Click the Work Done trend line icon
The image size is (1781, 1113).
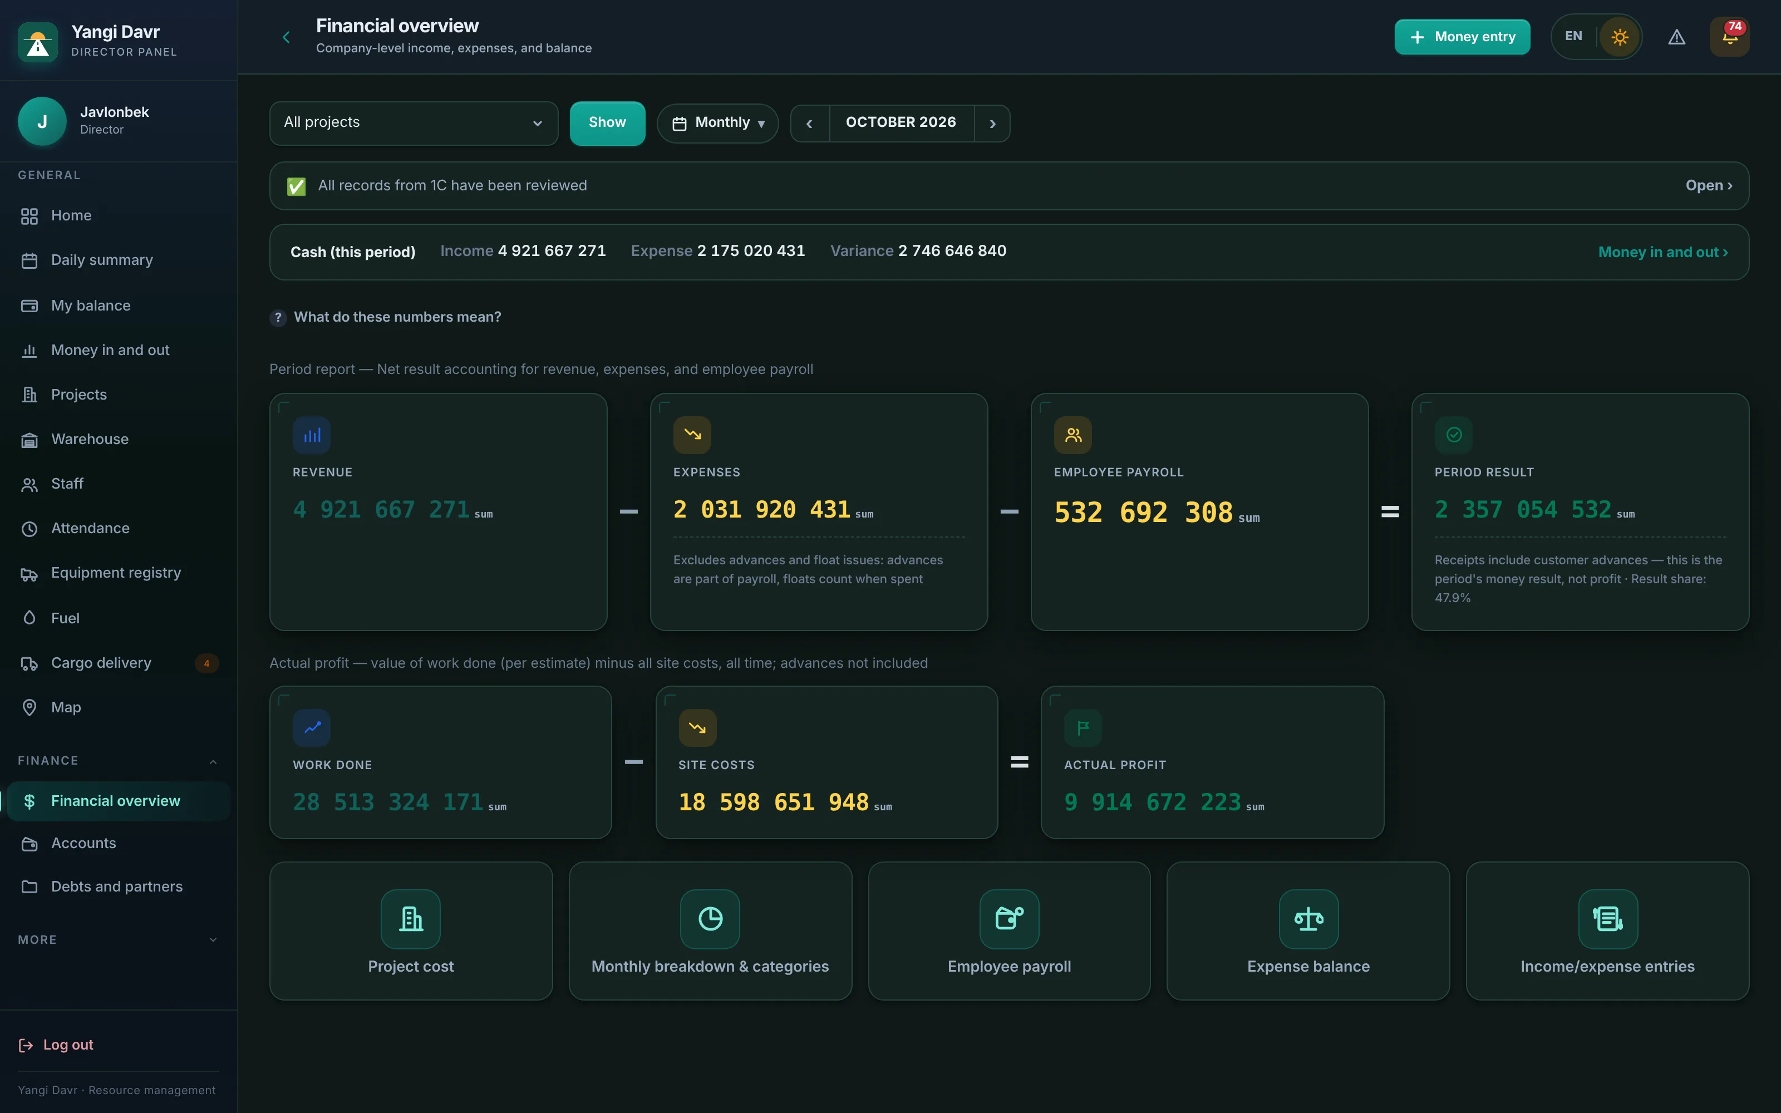point(312,728)
